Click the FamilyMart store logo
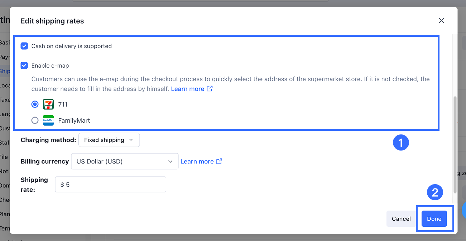This screenshot has height=241, width=466. click(48, 121)
